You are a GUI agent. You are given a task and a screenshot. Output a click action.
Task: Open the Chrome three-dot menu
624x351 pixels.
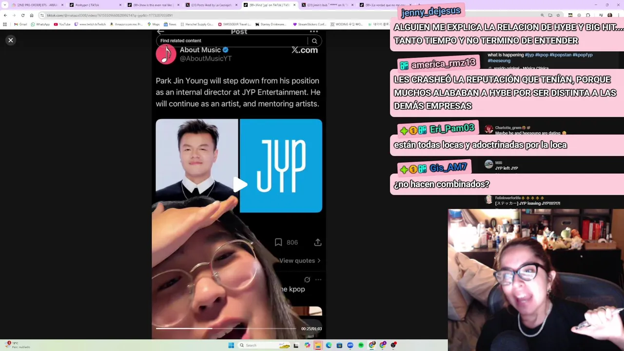point(618,15)
